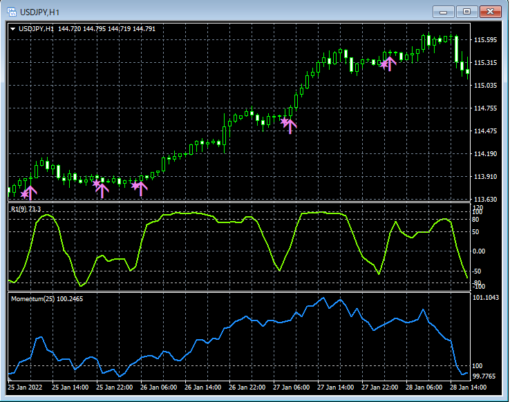Viewport: 510px width, 402px height.
Task: Close the USDJPY,H1 chart window
Action: (x=490, y=12)
